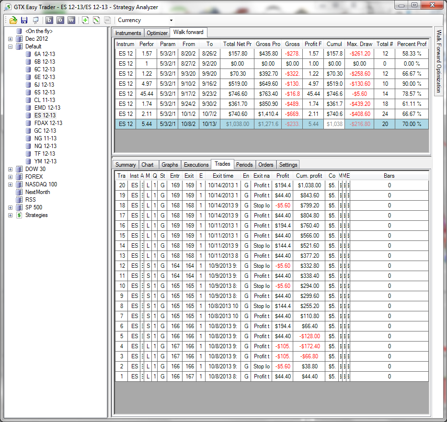This screenshot has height=422, width=447.
Task: Click the 'w' walk forward toolbar button
Action: tap(71, 20)
